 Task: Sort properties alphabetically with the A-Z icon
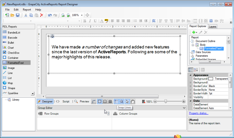click(196, 70)
